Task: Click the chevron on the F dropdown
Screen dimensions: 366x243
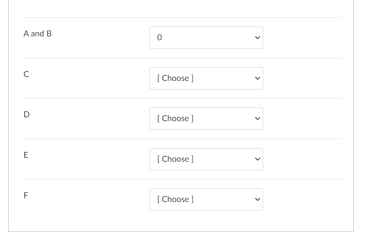Action: pos(257,199)
